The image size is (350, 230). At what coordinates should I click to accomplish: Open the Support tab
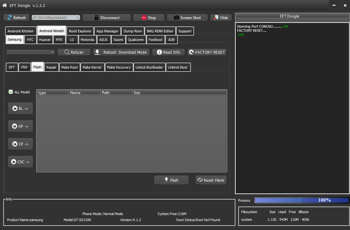pyautogui.click(x=185, y=31)
